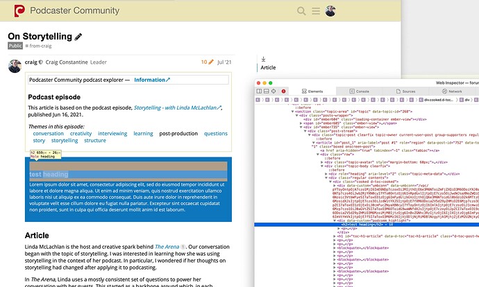Collapse the div data-custom="podcomm_highlight" node

[x=335, y=220]
